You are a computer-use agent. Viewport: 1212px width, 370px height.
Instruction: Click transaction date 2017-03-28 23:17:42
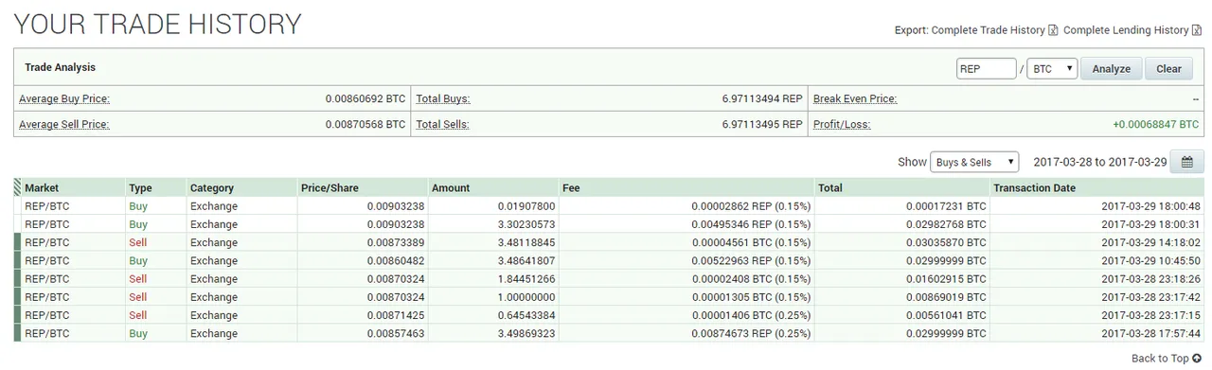(1150, 297)
